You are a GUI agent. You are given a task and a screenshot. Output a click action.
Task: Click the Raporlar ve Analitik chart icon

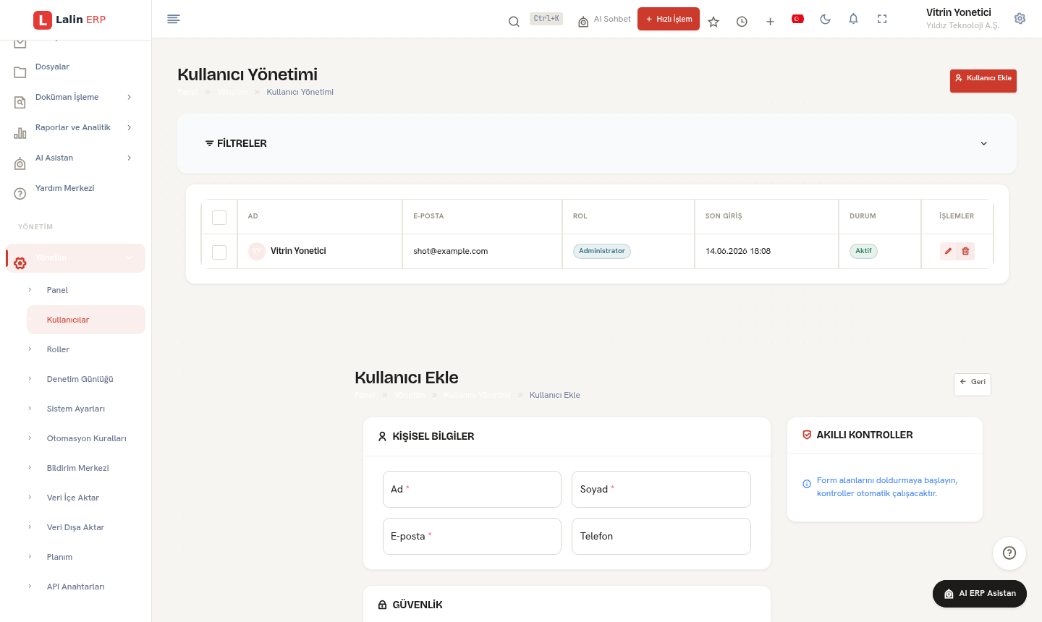(20, 133)
